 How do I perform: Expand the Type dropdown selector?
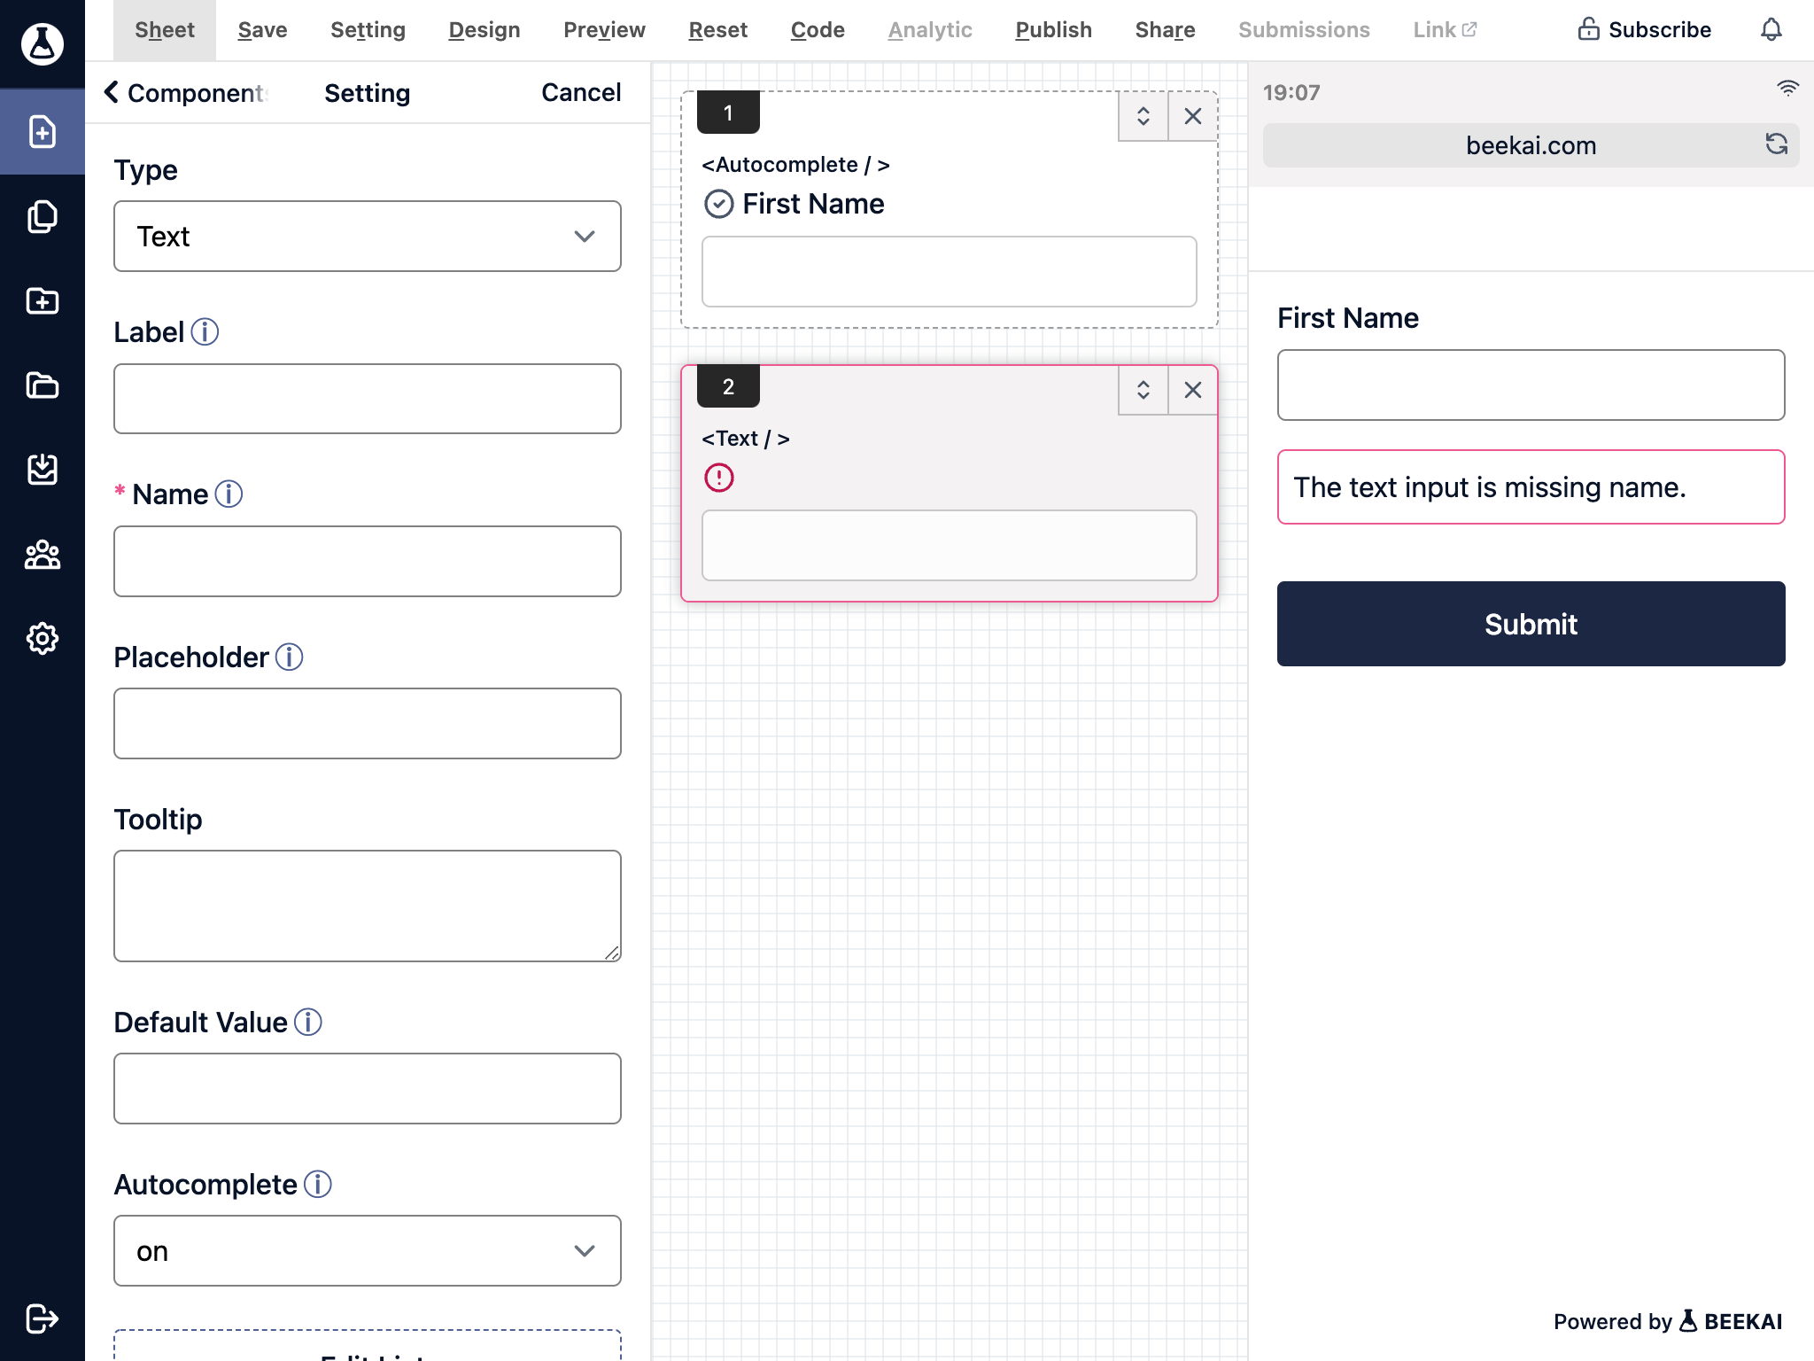click(x=583, y=236)
